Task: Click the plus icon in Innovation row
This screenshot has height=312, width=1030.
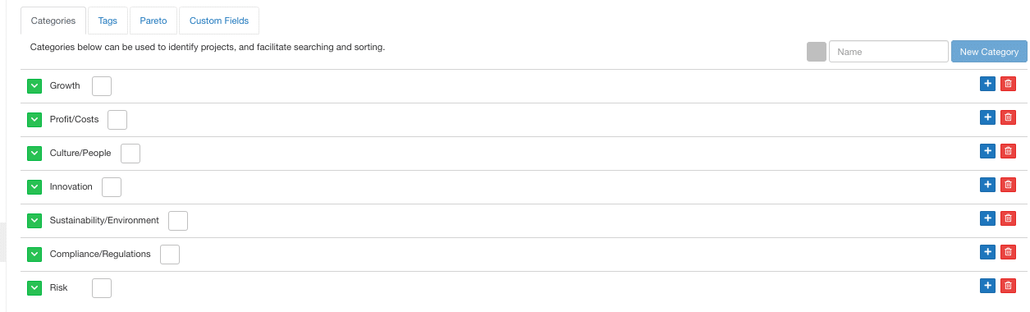Action: coord(987,185)
